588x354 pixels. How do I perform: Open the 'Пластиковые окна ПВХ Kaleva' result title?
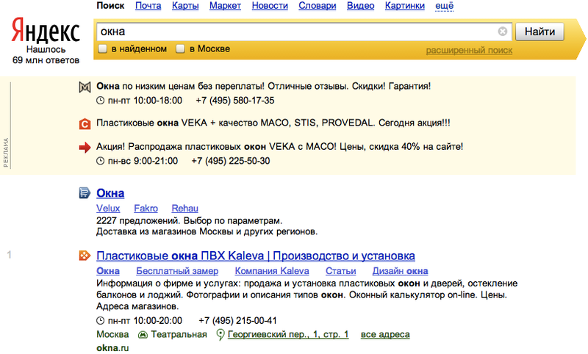[255, 256]
